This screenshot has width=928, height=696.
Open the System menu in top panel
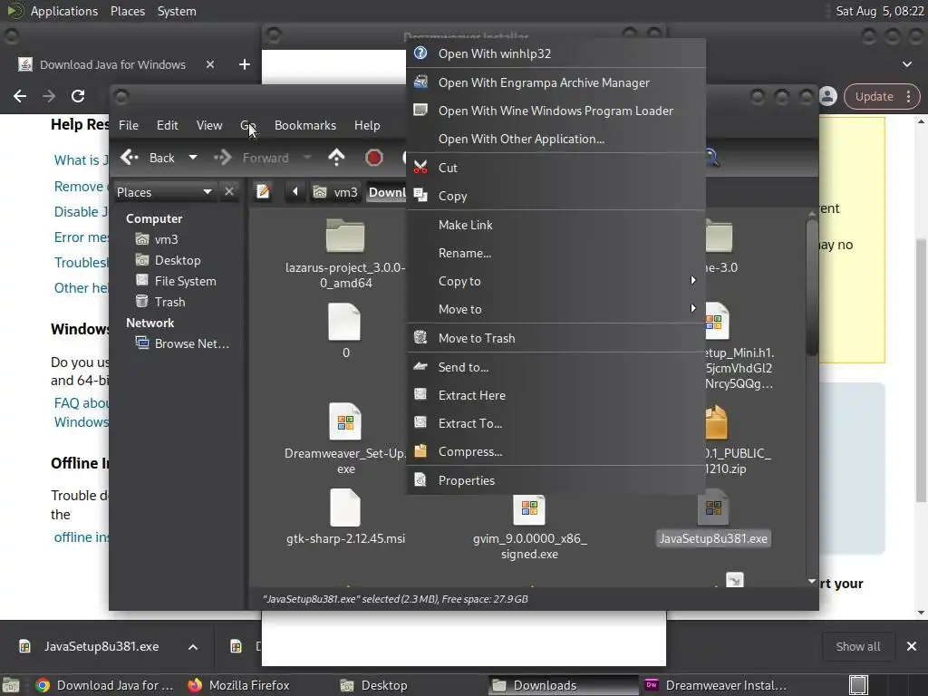177,11
